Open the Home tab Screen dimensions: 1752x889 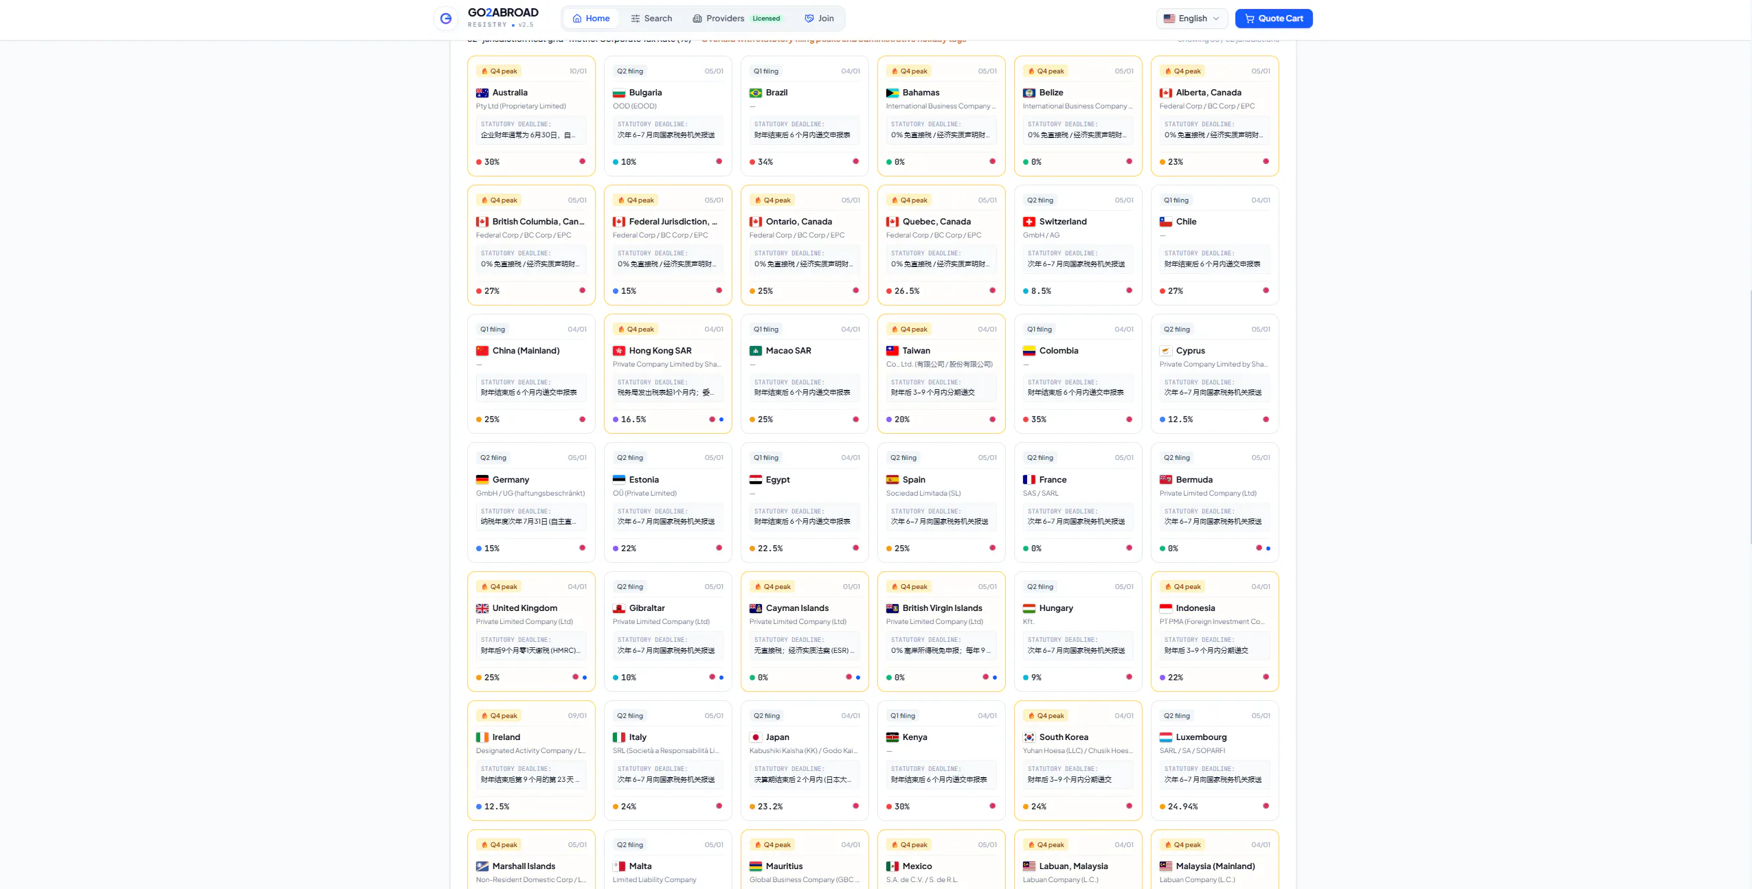click(592, 19)
